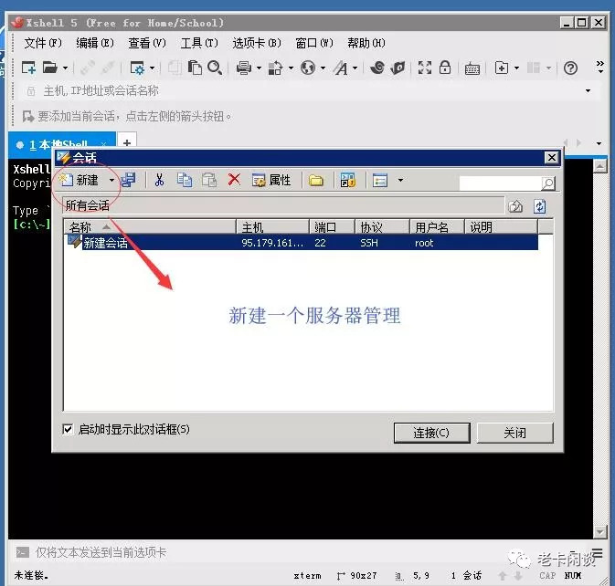Open the 帮助(H) menu
Viewport: 615px width, 586px height.
(x=366, y=43)
